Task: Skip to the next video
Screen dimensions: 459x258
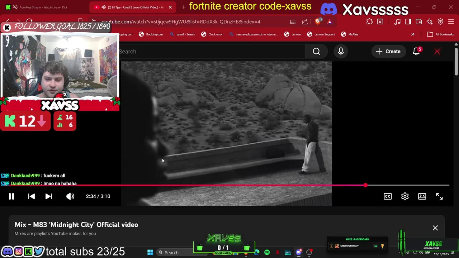Action: click(x=49, y=196)
